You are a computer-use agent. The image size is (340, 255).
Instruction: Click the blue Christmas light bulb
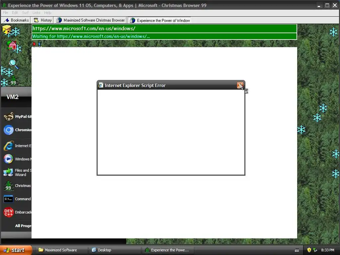(x=39, y=44)
